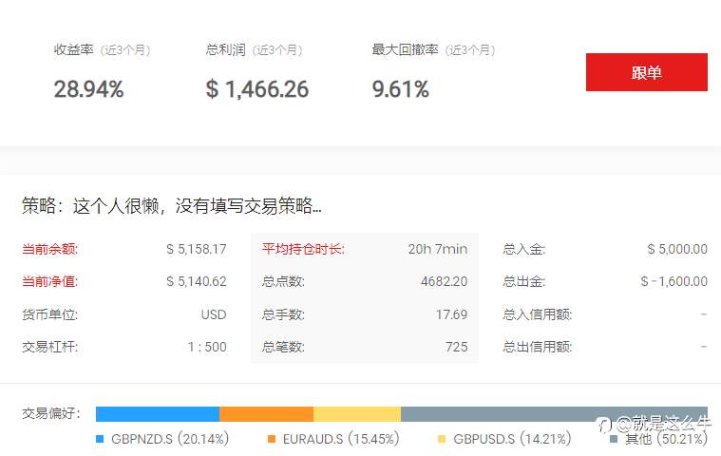Image resolution: width=721 pixels, height=456 pixels.
Task: Click the 725 total trades value
Action: tap(457, 347)
